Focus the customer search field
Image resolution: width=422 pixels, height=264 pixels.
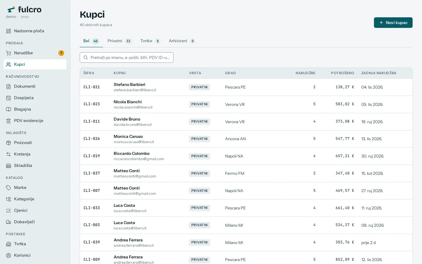[127, 57]
